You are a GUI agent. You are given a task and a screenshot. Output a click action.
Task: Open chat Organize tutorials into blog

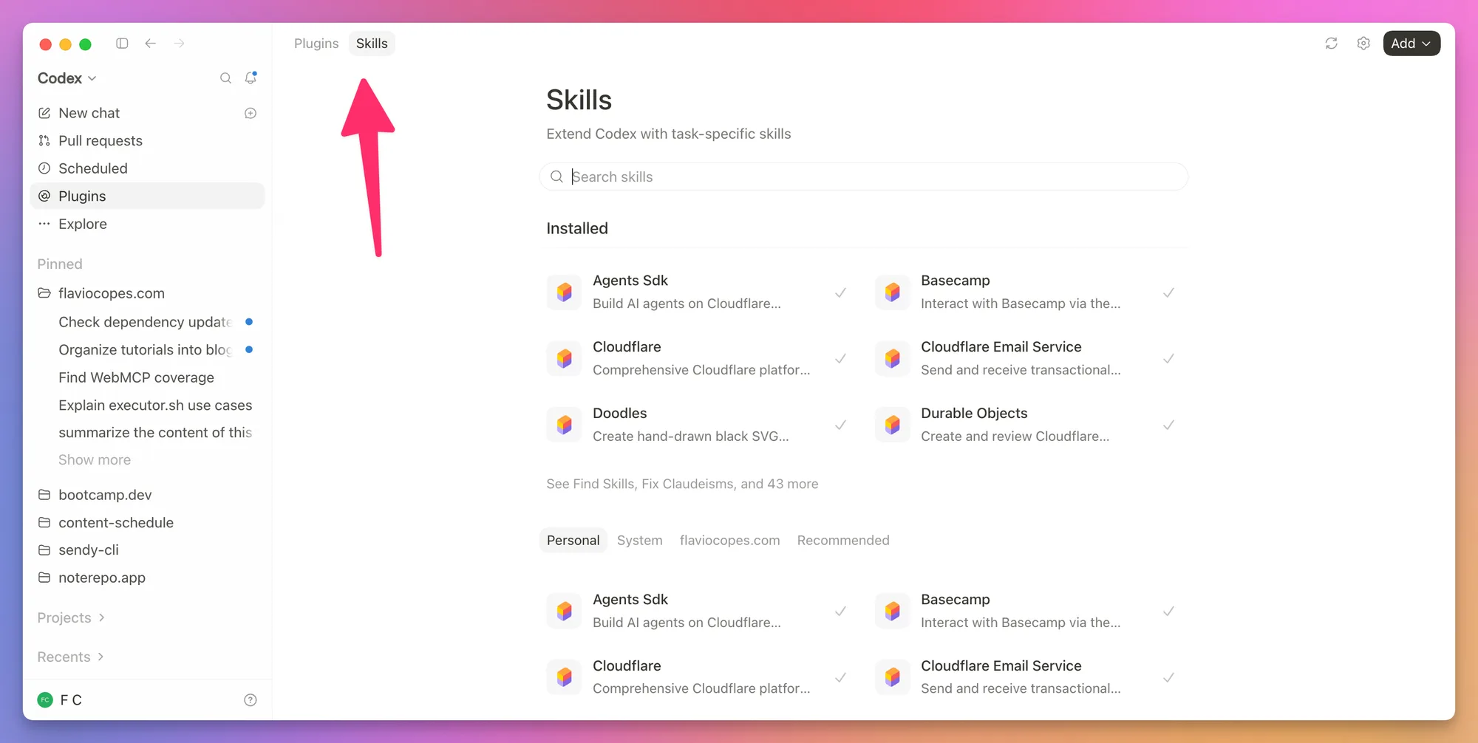147,350
